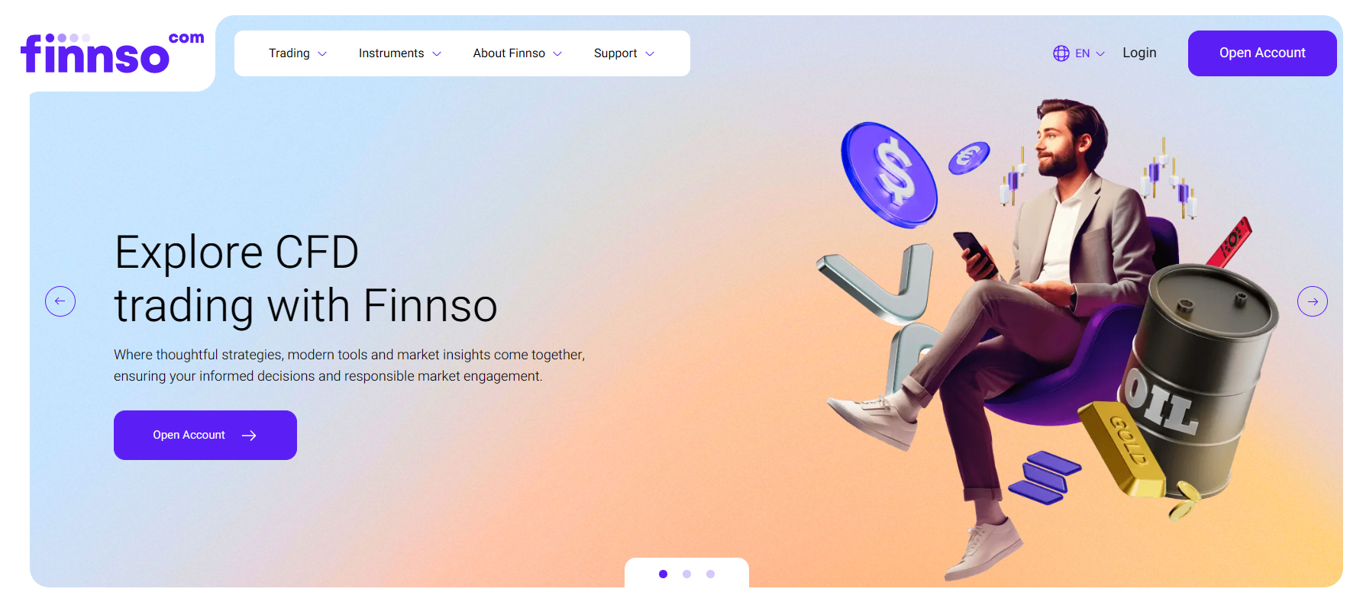The width and height of the screenshot is (1363, 608).
Task: Select the first carousel dot
Action: pyautogui.click(x=663, y=574)
